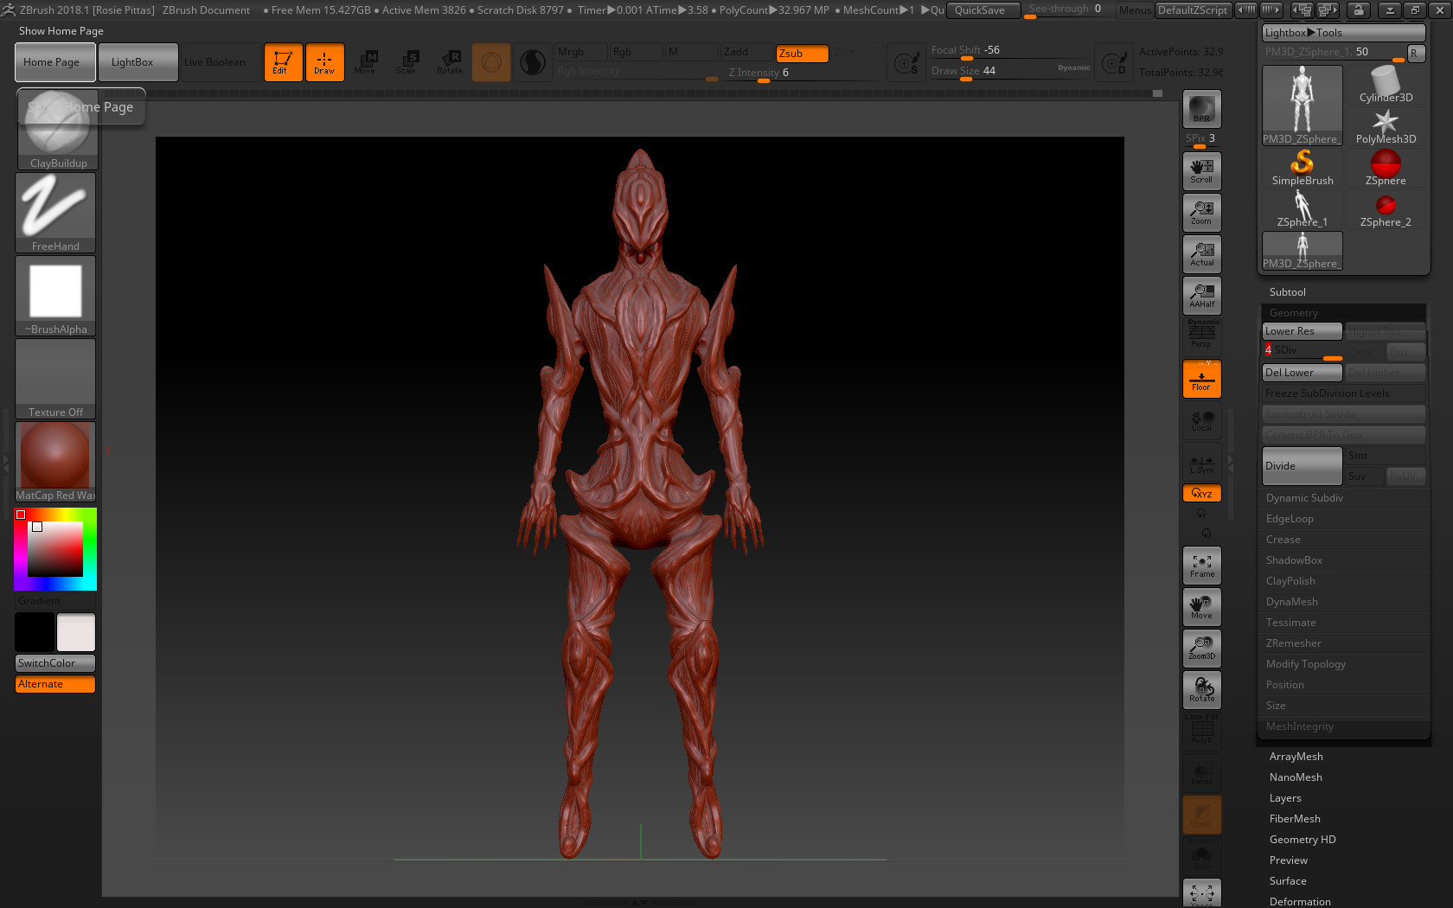
Task: Click the SwitchColor button
Action: [55, 663]
